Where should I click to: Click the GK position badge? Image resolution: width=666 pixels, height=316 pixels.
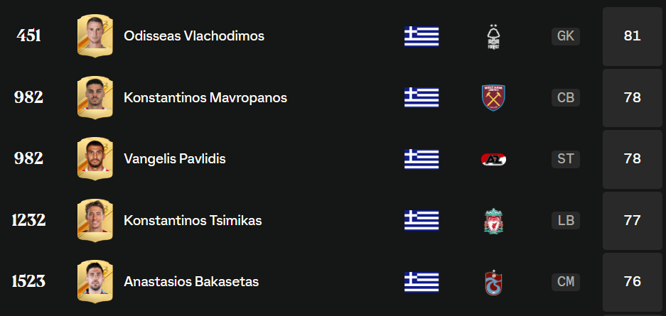tap(566, 36)
